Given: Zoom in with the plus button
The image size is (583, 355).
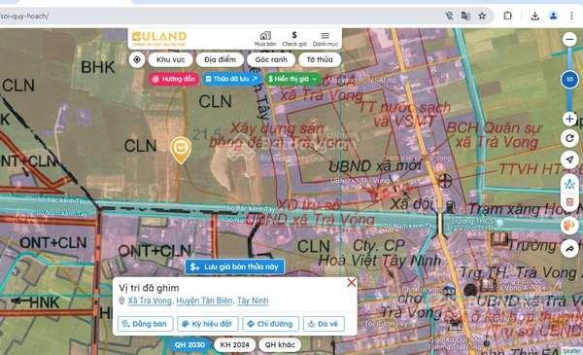Looking at the screenshot, I should [569, 119].
